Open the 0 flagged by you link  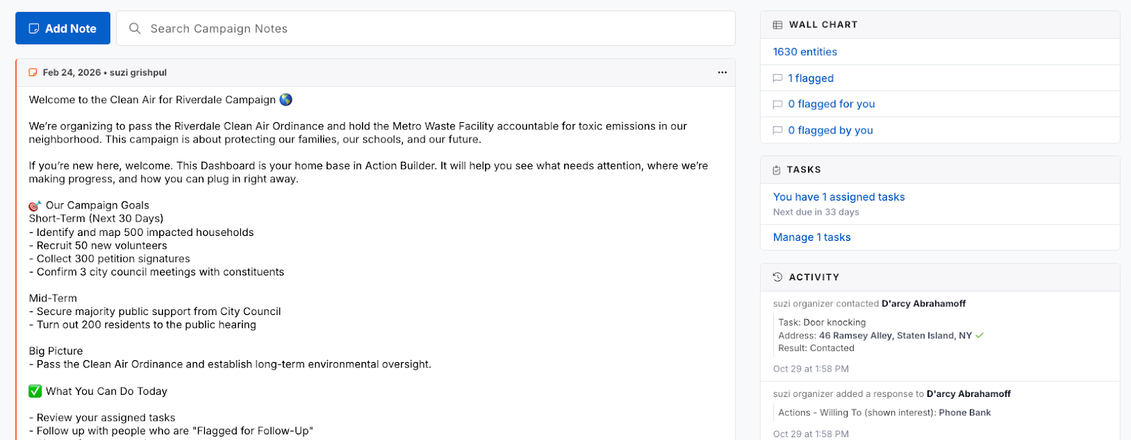831,130
